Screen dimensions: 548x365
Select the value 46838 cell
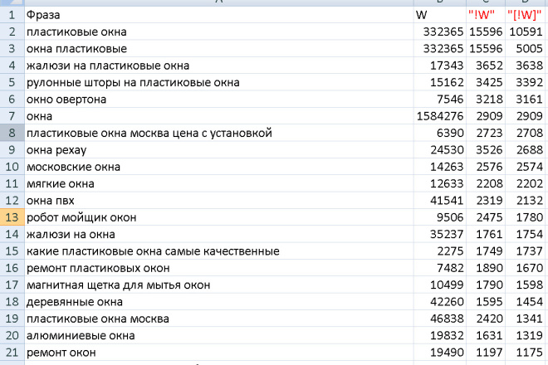tap(440, 319)
